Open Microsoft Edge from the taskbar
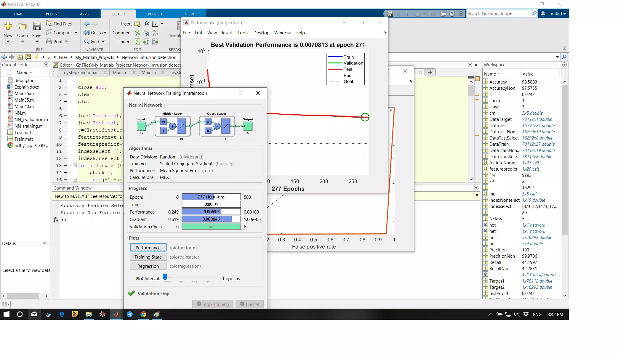 point(62,314)
